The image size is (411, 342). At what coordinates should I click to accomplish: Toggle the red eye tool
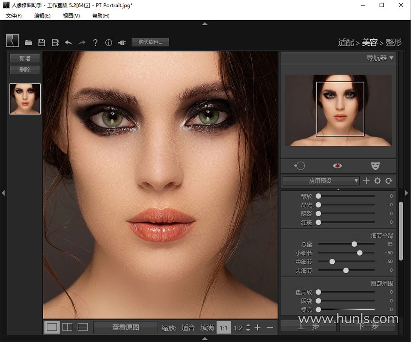click(338, 165)
